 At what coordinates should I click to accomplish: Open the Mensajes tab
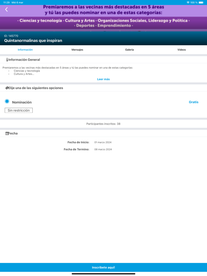tap(77, 50)
